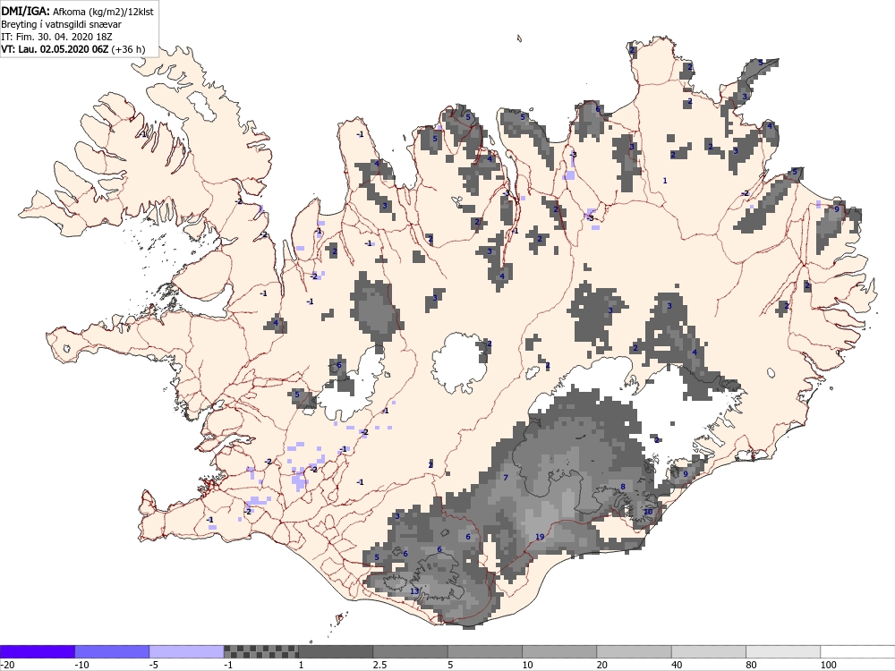Viewport: 895px width, 671px height.
Task: Click the white legend swatch above 100
Action: (x=858, y=651)
